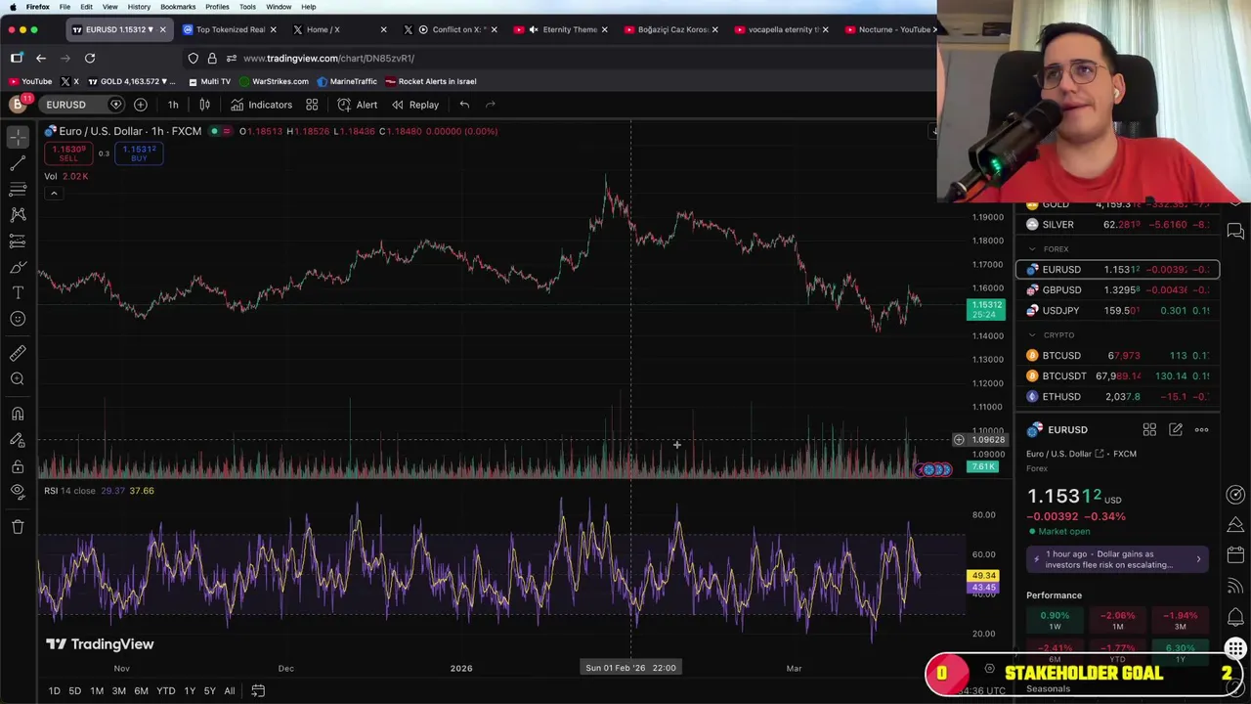
Task: Select ETHUSD in the watchlist
Action: pyautogui.click(x=1118, y=397)
